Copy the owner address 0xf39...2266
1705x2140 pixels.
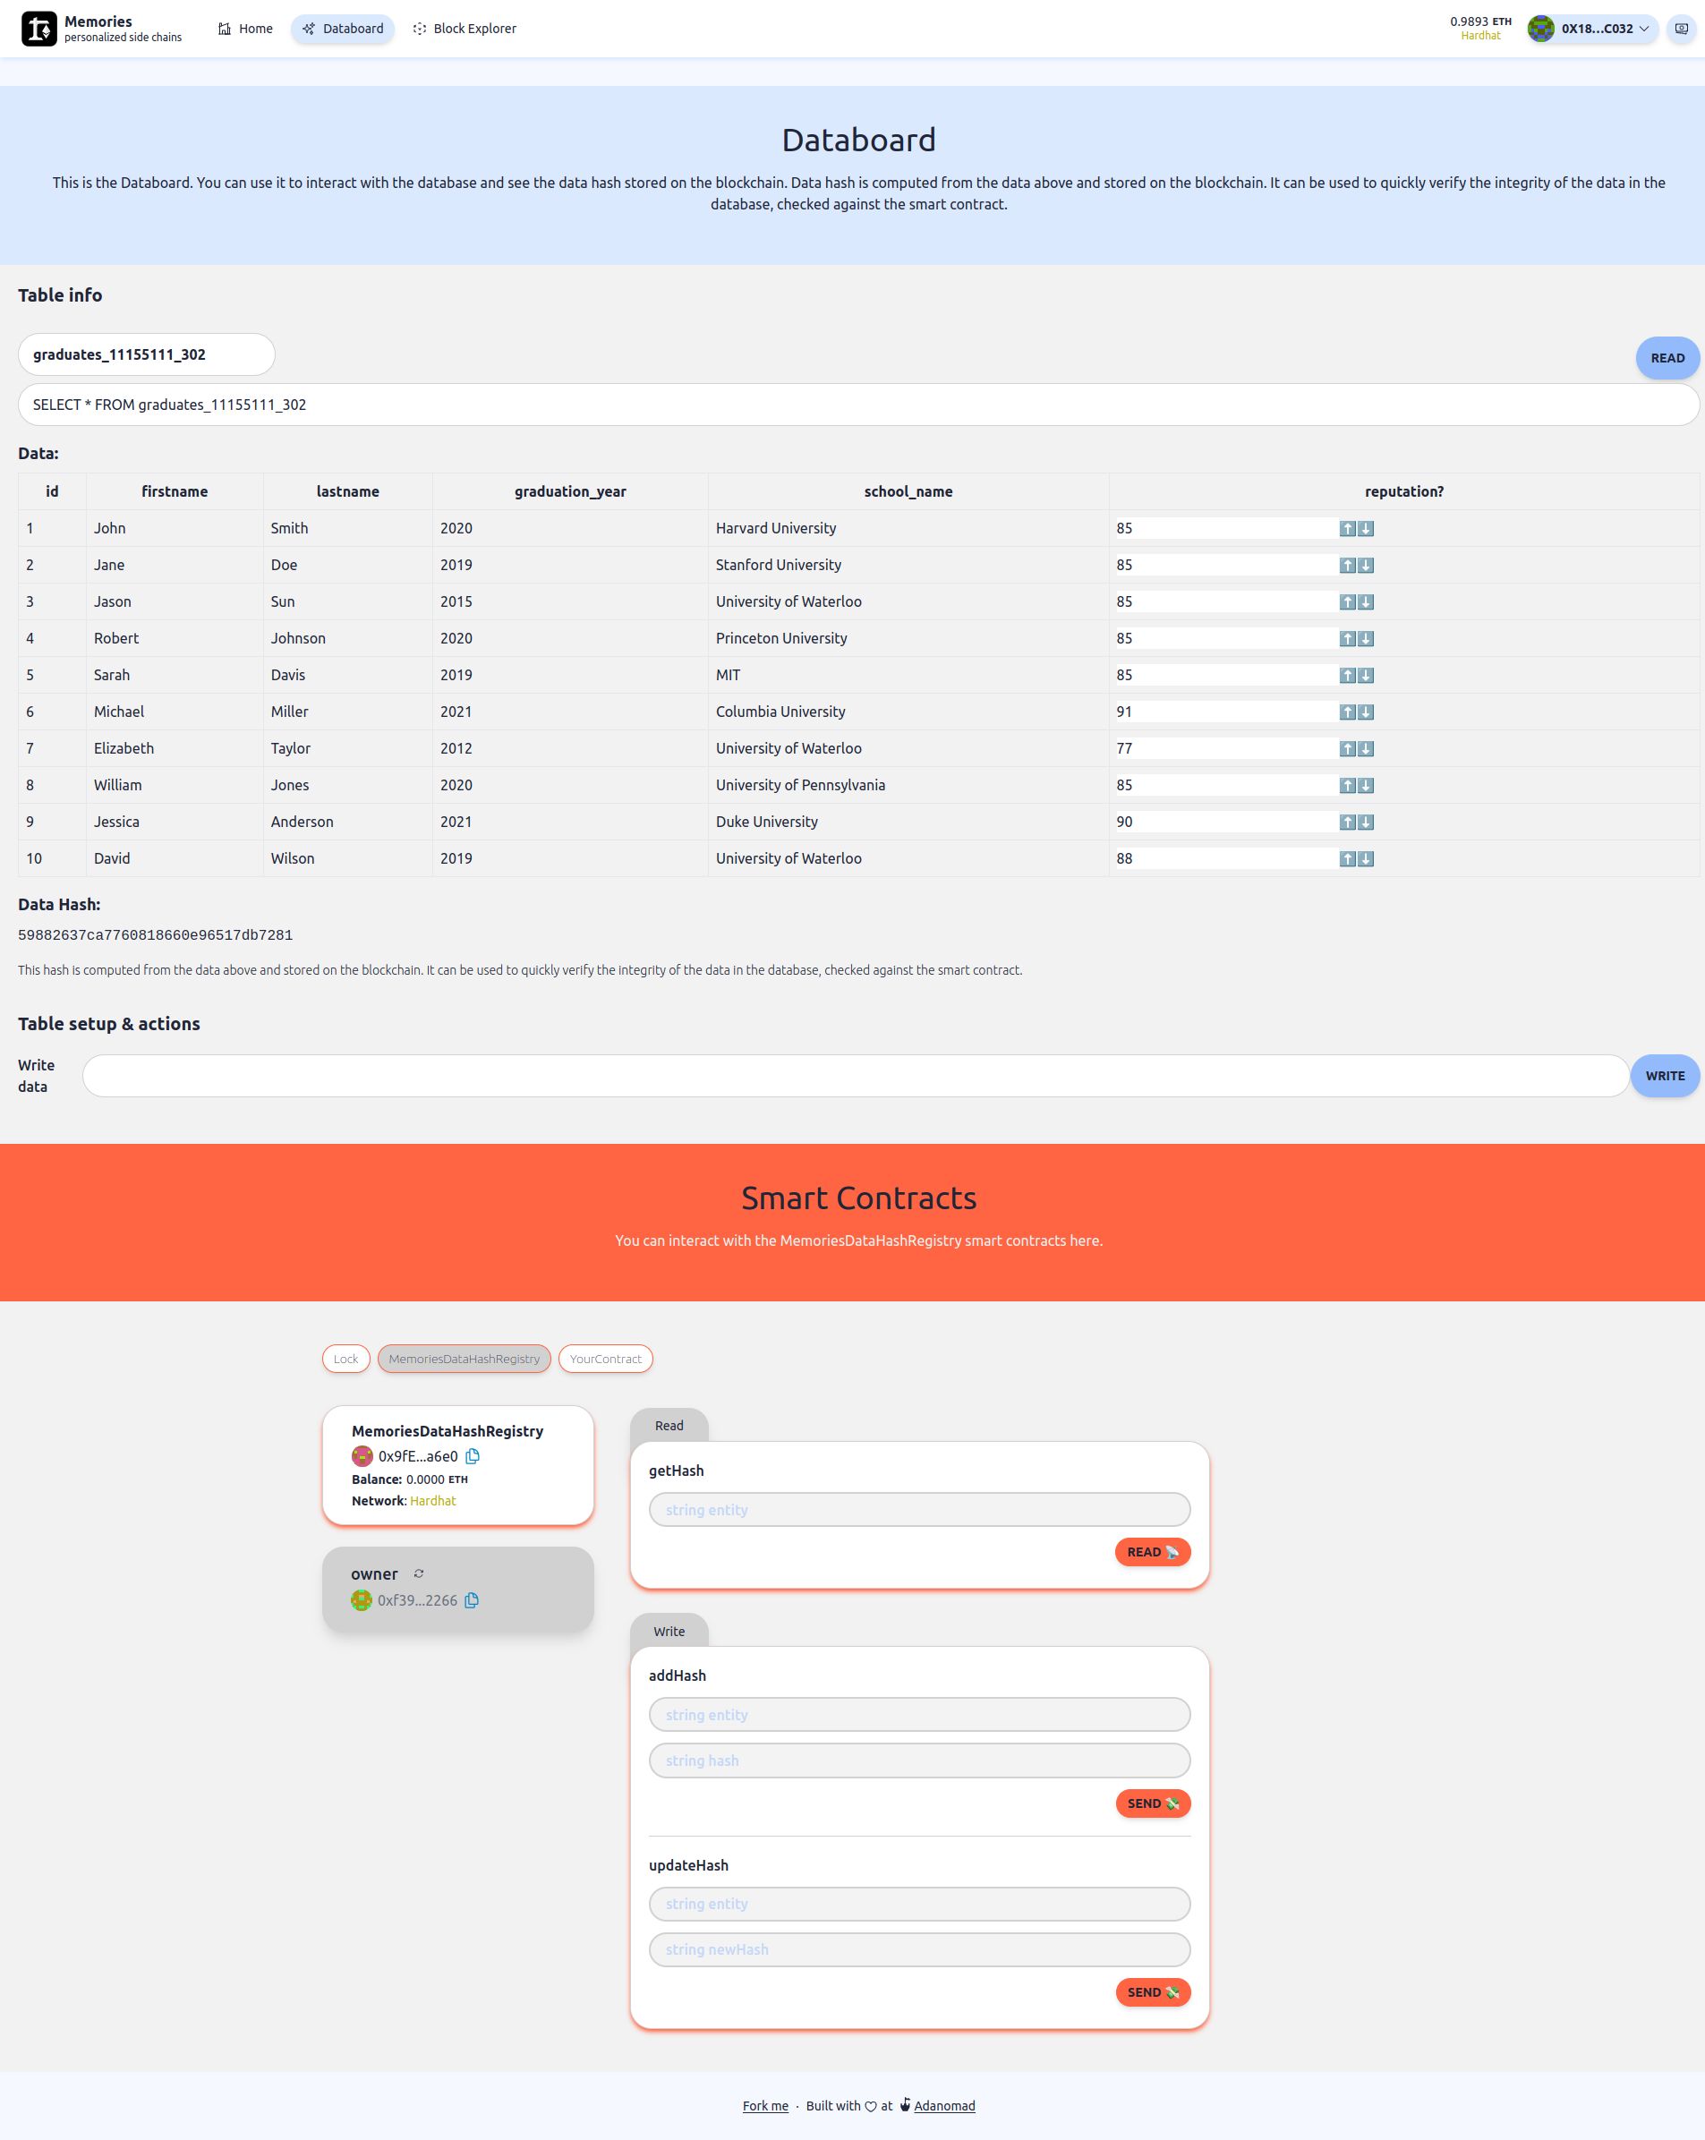coord(472,1600)
